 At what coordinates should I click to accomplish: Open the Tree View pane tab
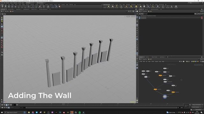coord(147,57)
